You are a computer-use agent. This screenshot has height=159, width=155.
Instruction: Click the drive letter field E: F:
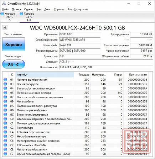tap(79, 56)
